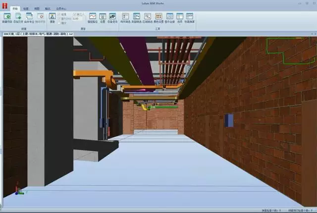Click the 类型筛选 type filter icon

click(x=136, y=17)
